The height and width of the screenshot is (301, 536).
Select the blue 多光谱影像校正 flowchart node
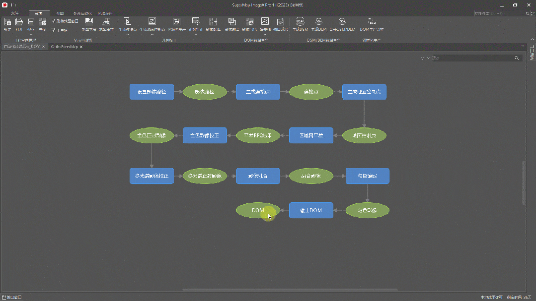(x=152, y=176)
